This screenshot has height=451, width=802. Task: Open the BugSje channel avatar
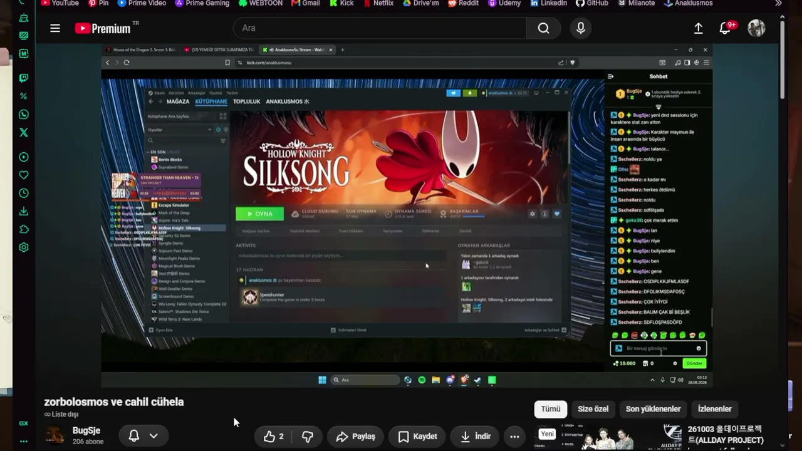click(x=55, y=435)
